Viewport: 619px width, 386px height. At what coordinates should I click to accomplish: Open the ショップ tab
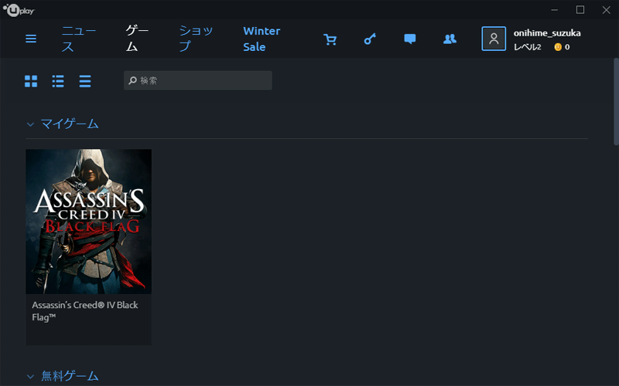196,39
